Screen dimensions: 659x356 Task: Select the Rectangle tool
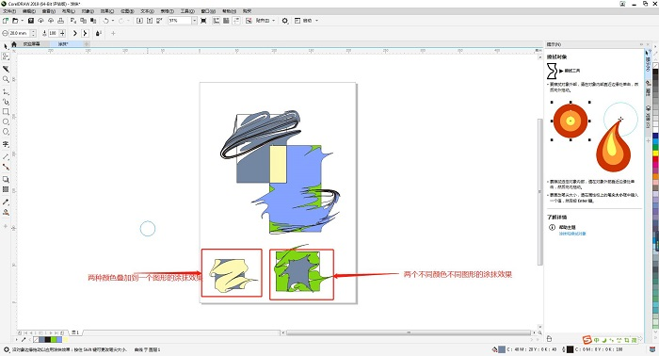click(x=6, y=112)
